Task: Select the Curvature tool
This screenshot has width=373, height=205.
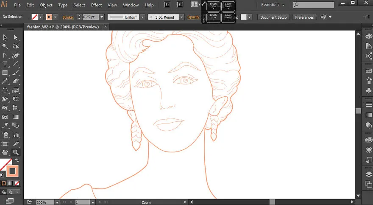Action: [16, 55]
